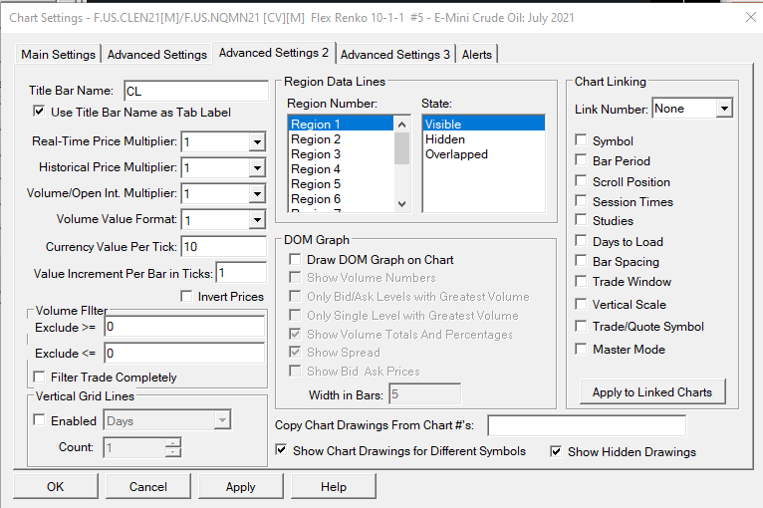This screenshot has width=763, height=508.
Task: Set region state to Visible
Action: pyautogui.click(x=484, y=124)
